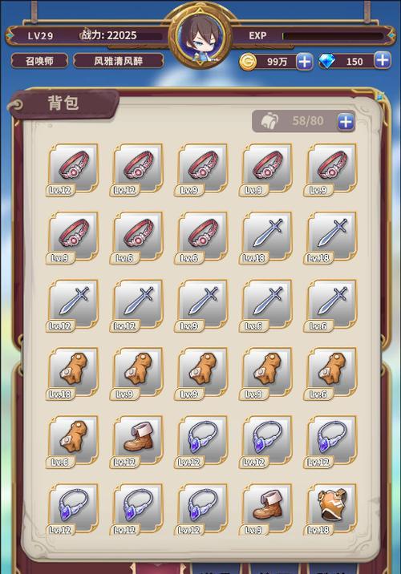401x574 pixels.
Task: Select the Lv.18 leather glove item
Action: tap(72, 374)
